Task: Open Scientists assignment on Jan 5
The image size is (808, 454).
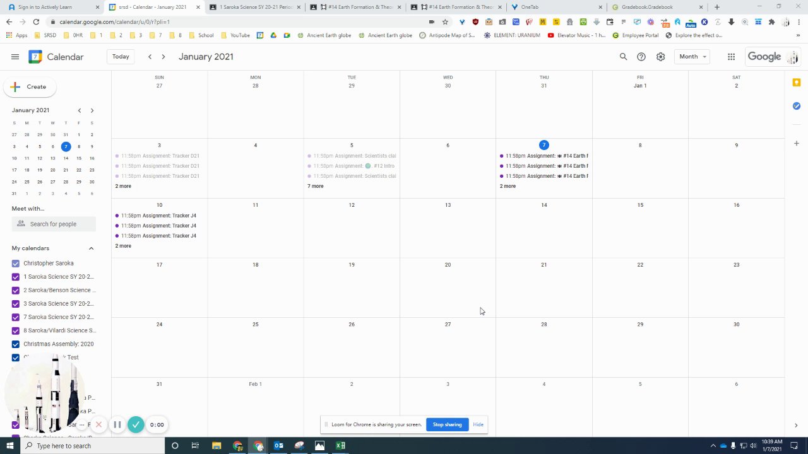Action: pyautogui.click(x=352, y=156)
